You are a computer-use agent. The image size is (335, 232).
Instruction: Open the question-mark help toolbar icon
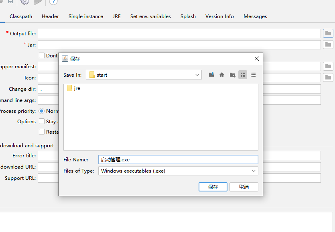click(x=53, y=2)
